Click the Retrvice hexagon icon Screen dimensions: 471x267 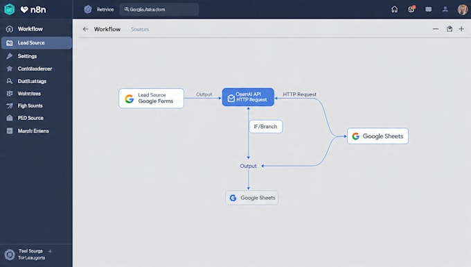tap(88, 9)
